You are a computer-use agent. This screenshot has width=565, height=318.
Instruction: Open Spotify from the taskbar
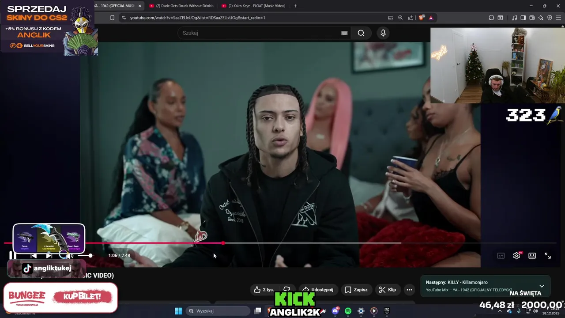348,311
